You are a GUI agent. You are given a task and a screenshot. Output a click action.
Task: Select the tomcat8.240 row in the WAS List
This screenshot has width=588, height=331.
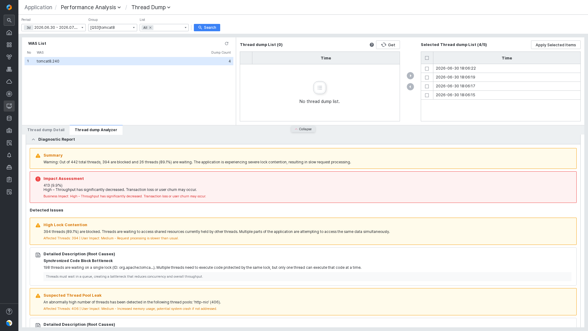pyautogui.click(x=129, y=61)
